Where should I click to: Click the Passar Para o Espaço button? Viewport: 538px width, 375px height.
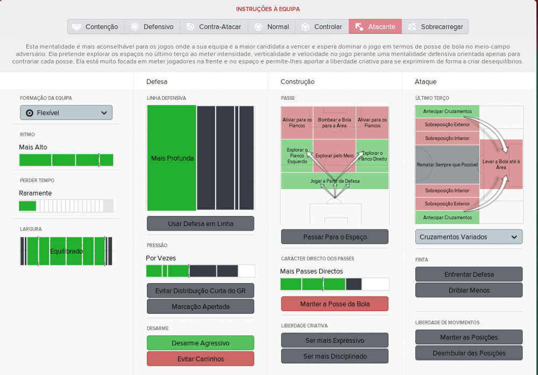(335, 237)
